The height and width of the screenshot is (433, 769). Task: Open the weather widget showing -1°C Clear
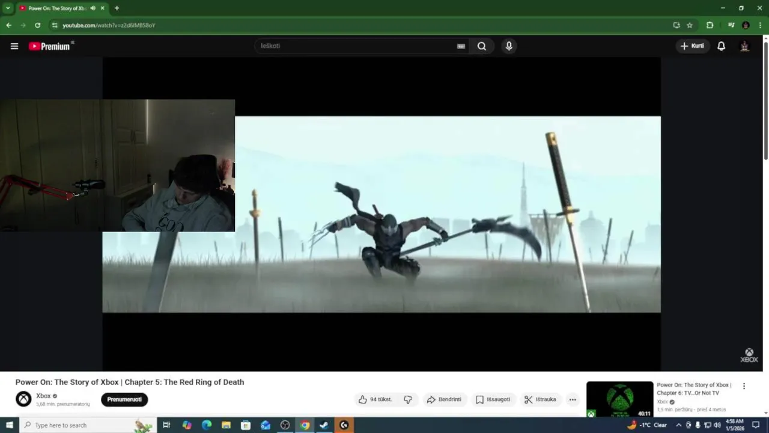[648, 425]
